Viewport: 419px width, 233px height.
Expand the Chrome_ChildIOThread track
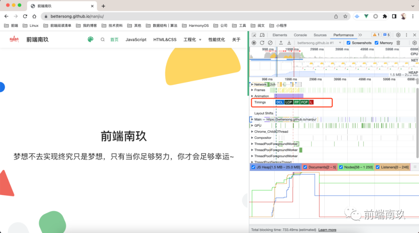252,131
